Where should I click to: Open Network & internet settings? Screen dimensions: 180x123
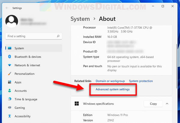[27, 65]
